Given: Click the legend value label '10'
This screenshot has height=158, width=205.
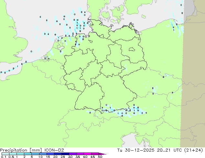Looking at the screenshot, I should 40,157.
